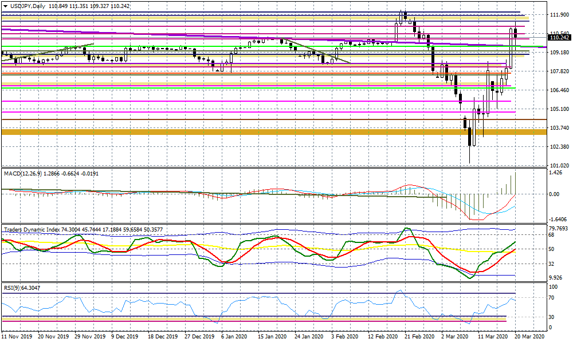Click the 20 Mar 2020 date label
This screenshot has width=573, height=343.
click(529, 337)
